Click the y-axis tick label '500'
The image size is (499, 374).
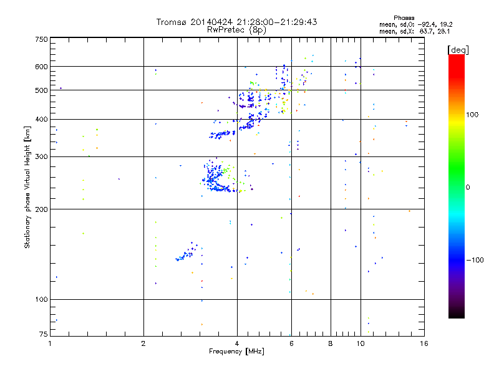[x=41, y=90]
